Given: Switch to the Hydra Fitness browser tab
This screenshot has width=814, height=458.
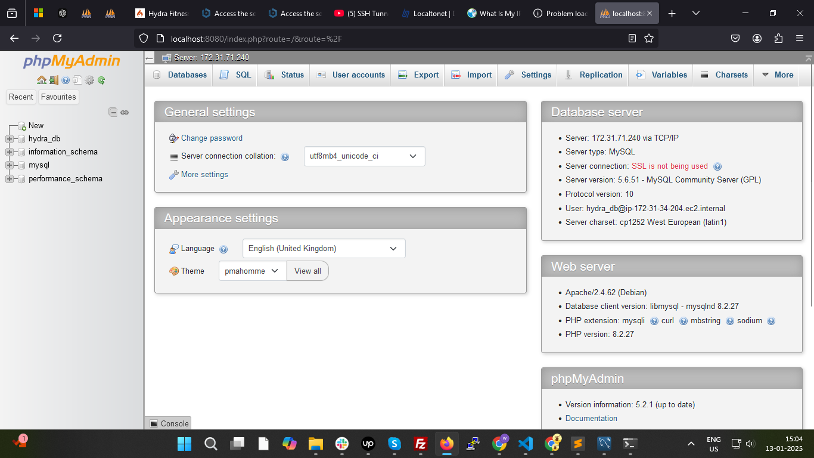Looking at the screenshot, I should [x=162, y=13].
